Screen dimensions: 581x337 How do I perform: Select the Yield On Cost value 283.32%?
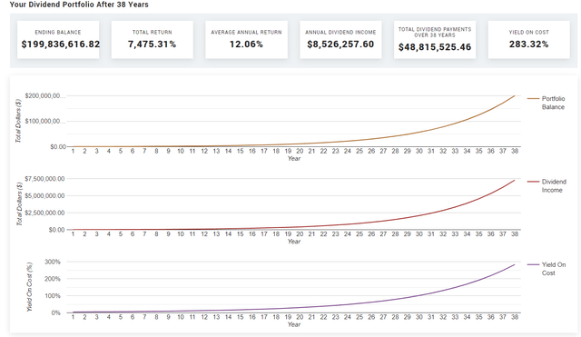528,45
